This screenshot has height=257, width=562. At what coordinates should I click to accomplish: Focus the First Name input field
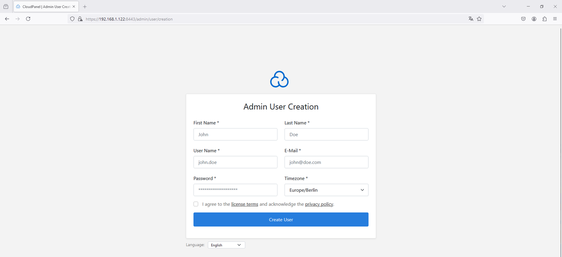point(235,134)
